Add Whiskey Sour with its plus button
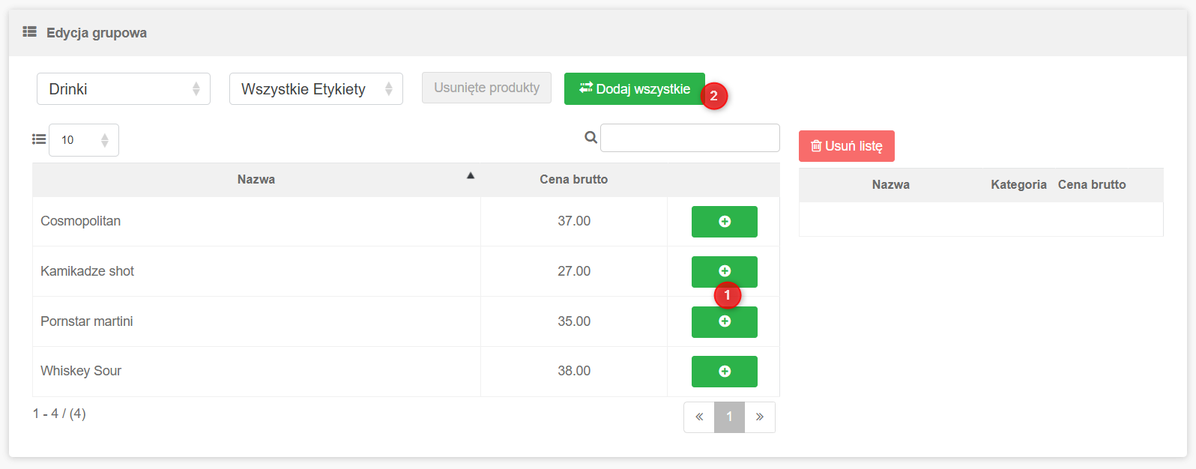 pyautogui.click(x=724, y=372)
